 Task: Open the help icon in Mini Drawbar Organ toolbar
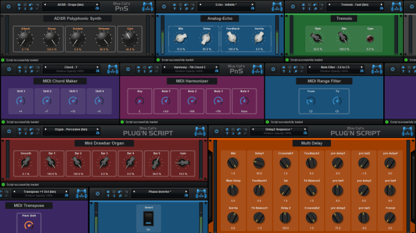click(x=19, y=133)
